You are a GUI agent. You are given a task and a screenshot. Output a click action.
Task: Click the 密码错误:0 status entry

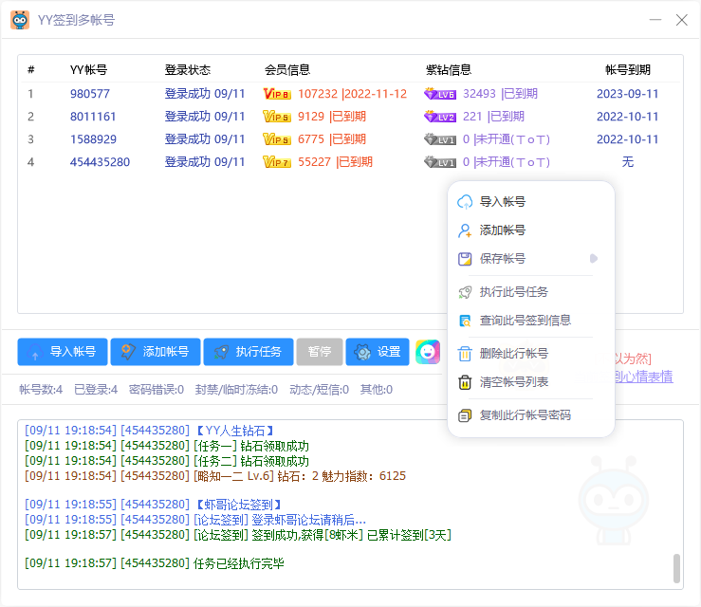tap(157, 390)
